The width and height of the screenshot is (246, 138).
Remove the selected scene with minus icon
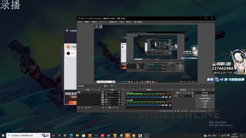[x=82, y=108]
